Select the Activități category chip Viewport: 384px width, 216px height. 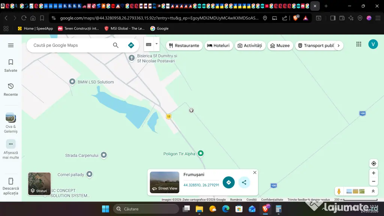(x=250, y=45)
